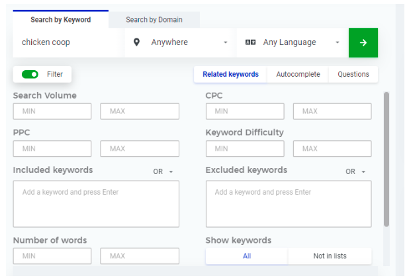Open Excluded keywords OR dropdown

coord(355,171)
